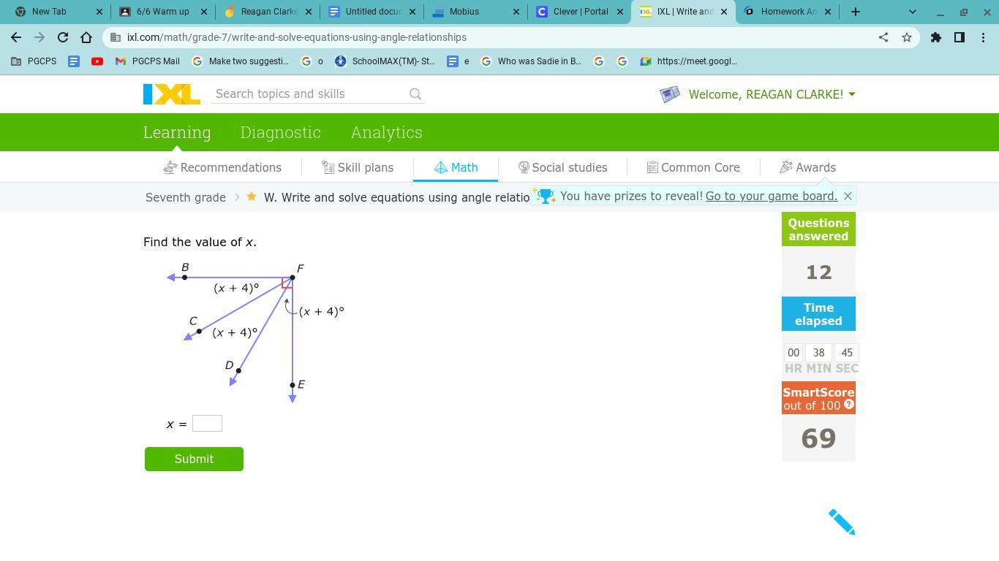Click the SmartScore help question mark
This screenshot has width=999, height=561.
[x=848, y=405]
